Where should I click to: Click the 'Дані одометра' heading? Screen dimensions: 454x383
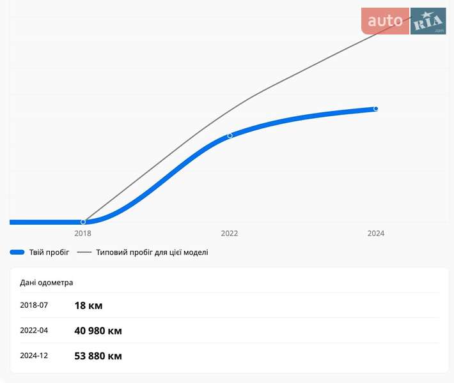pyautogui.click(x=47, y=282)
